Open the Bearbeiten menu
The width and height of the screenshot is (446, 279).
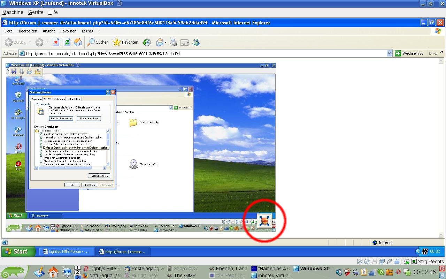(x=28, y=31)
